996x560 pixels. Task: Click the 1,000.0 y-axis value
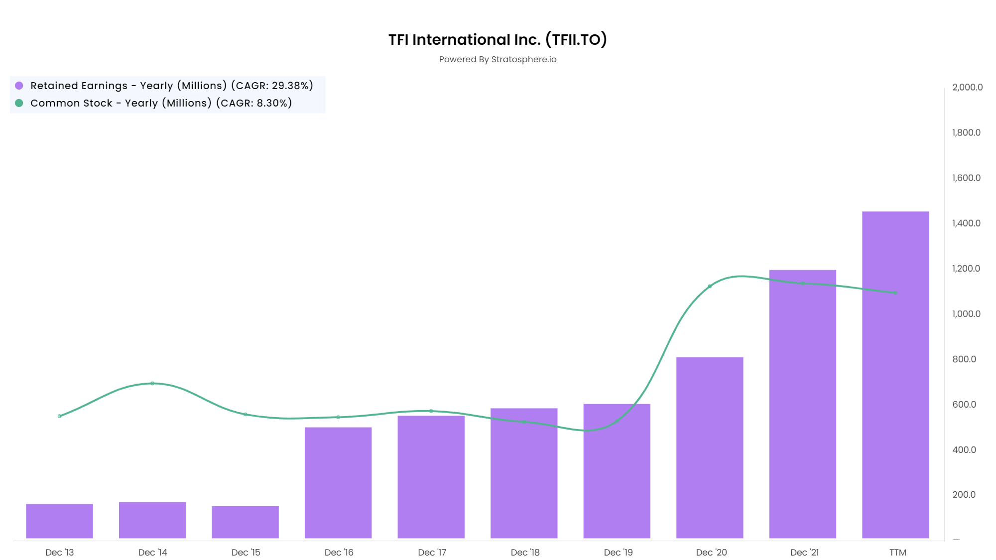(966, 314)
